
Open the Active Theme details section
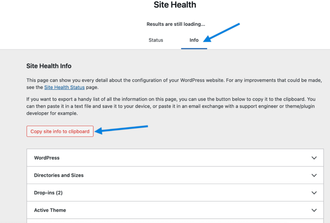click(175, 210)
